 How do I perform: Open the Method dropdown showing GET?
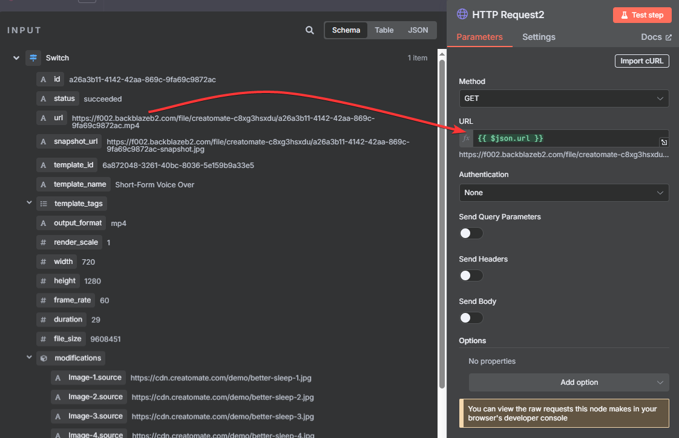click(x=563, y=98)
